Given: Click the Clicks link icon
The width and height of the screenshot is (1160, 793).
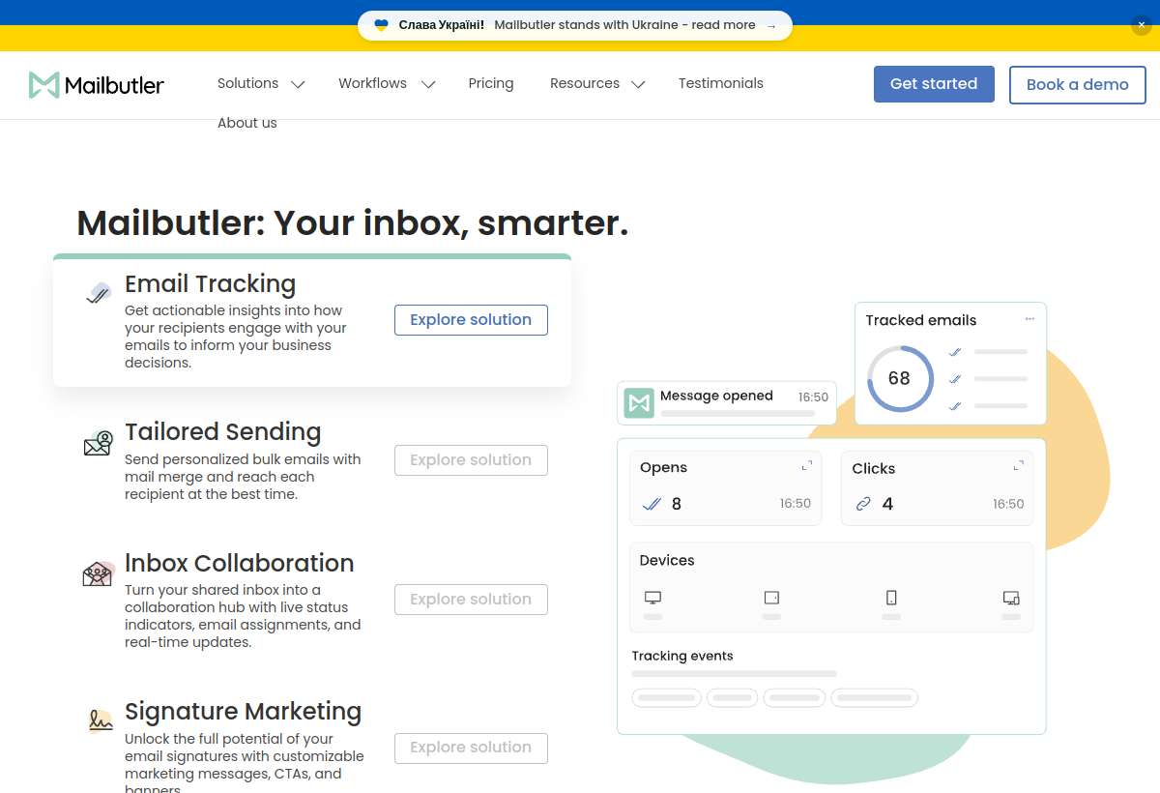Looking at the screenshot, I should click(863, 504).
